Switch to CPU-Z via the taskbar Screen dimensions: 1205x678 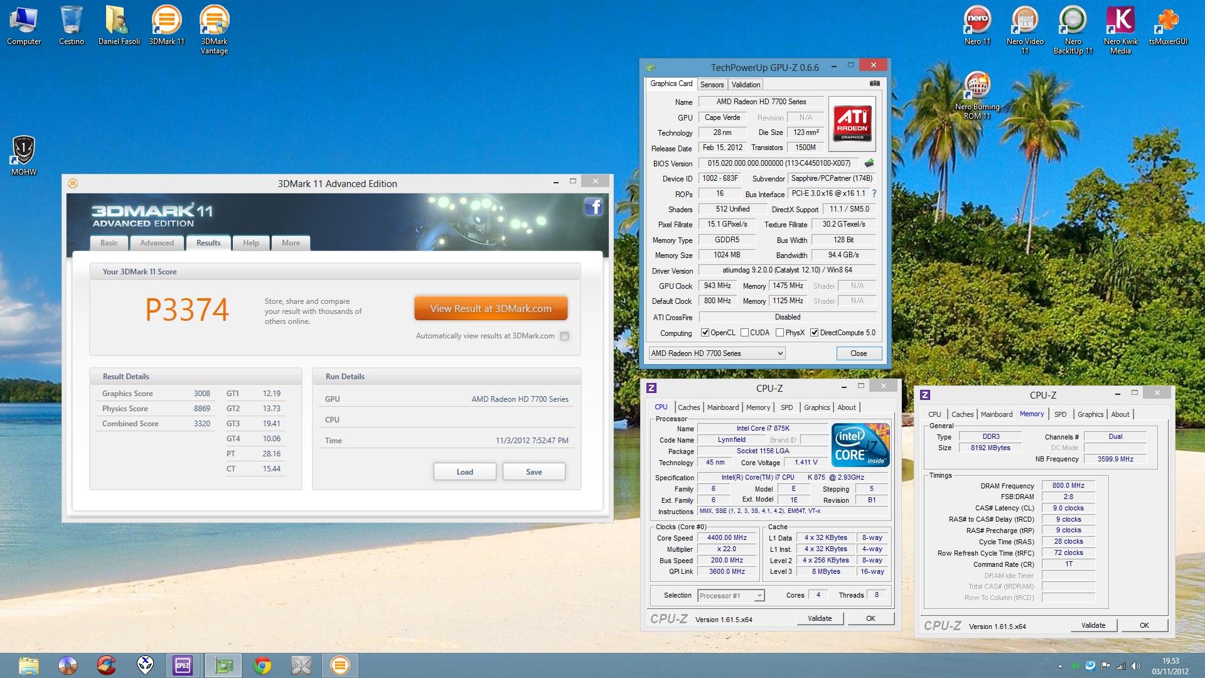[184, 665]
